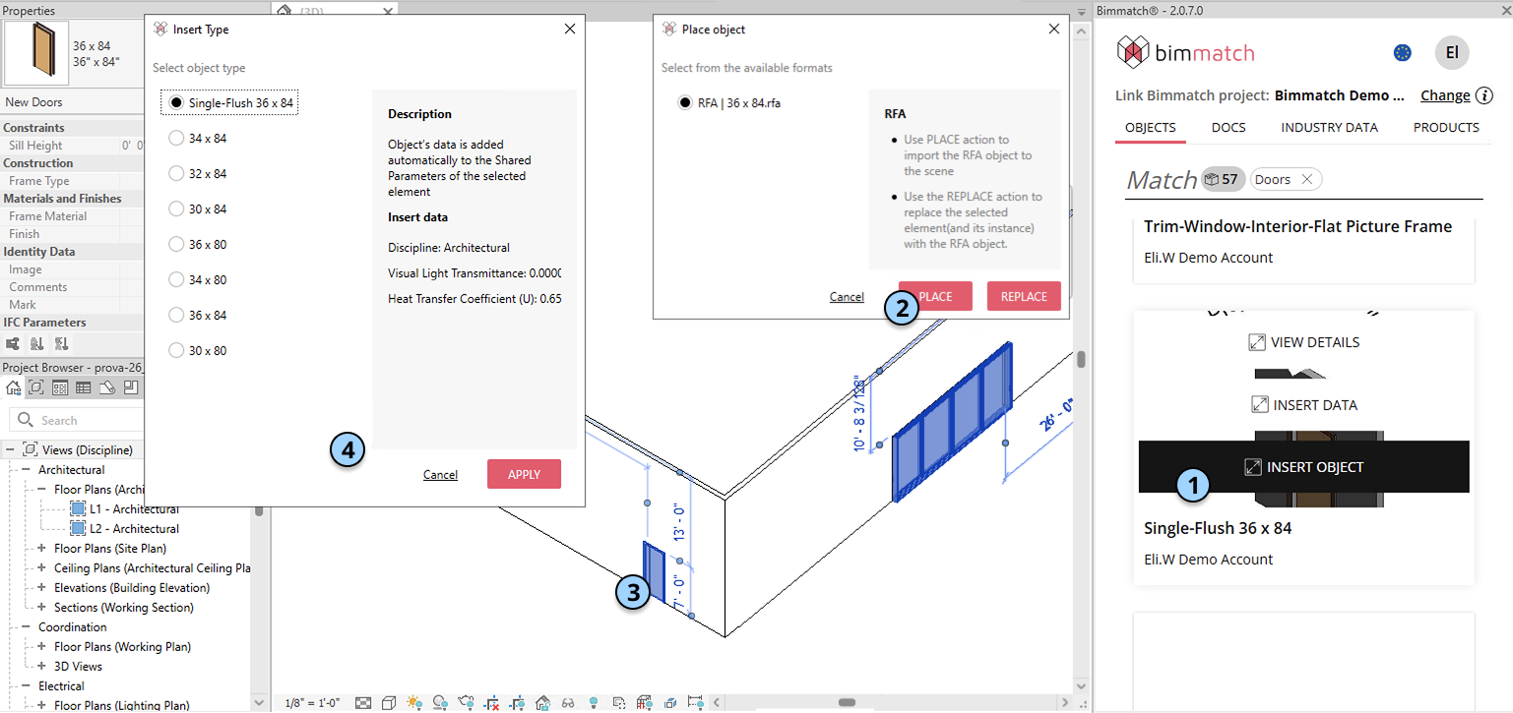Click the 57 matched objects badge
The image size is (1513, 713).
pyautogui.click(x=1224, y=179)
